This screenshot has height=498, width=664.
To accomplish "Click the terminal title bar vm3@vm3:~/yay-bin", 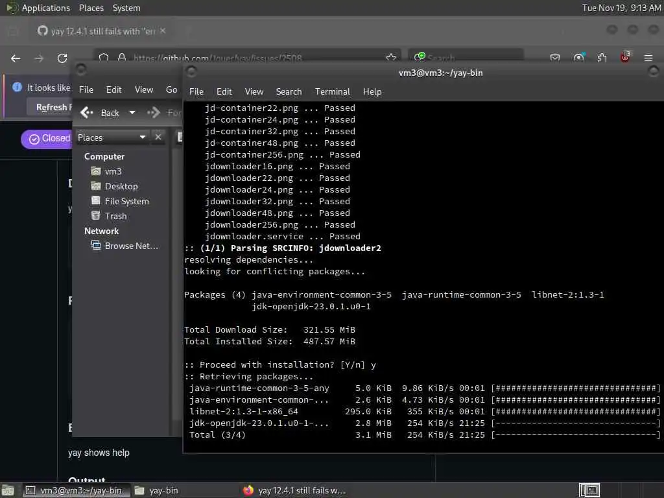I will point(440,73).
